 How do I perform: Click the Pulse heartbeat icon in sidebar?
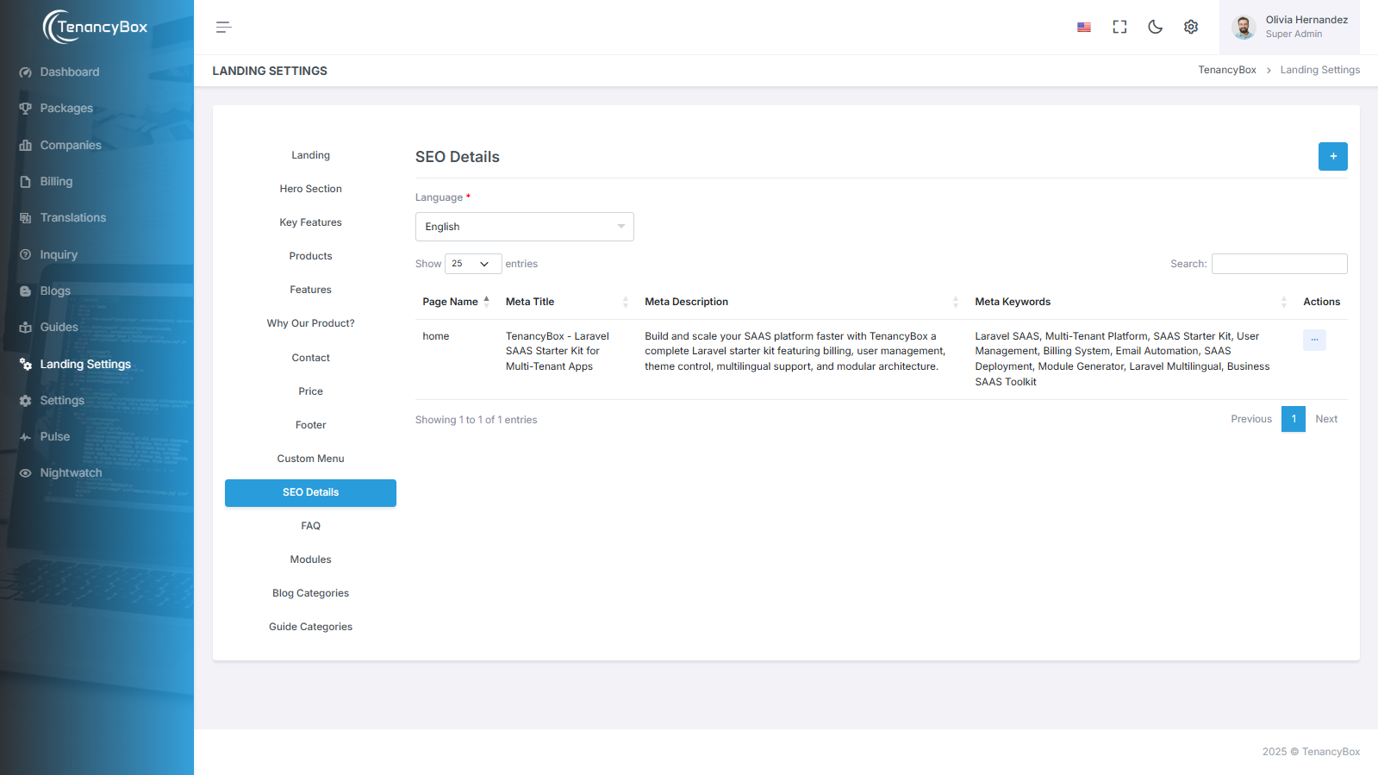click(x=26, y=437)
